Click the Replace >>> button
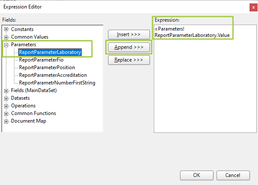 (129, 60)
